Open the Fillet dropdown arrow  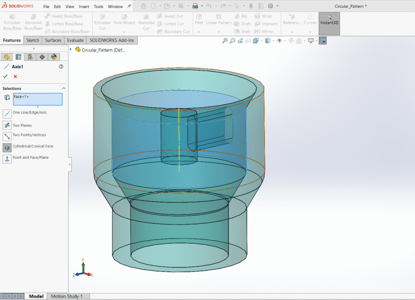(199, 32)
